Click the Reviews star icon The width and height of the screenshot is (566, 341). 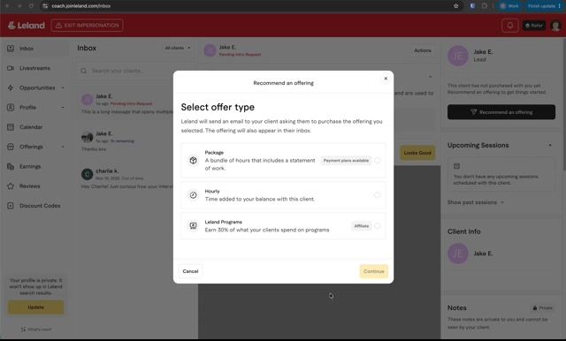(x=11, y=186)
